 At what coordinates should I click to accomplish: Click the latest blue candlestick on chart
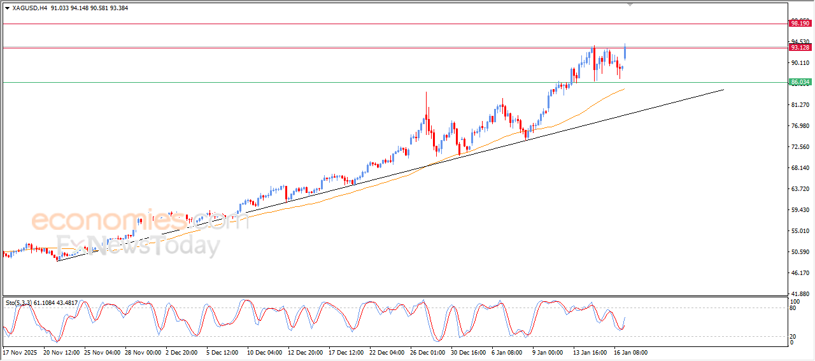pos(625,52)
